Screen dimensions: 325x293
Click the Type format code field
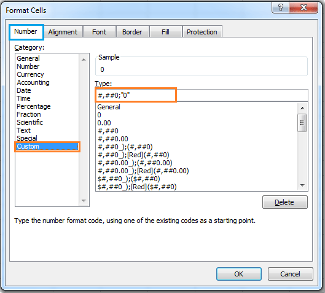click(x=202, y=95)
